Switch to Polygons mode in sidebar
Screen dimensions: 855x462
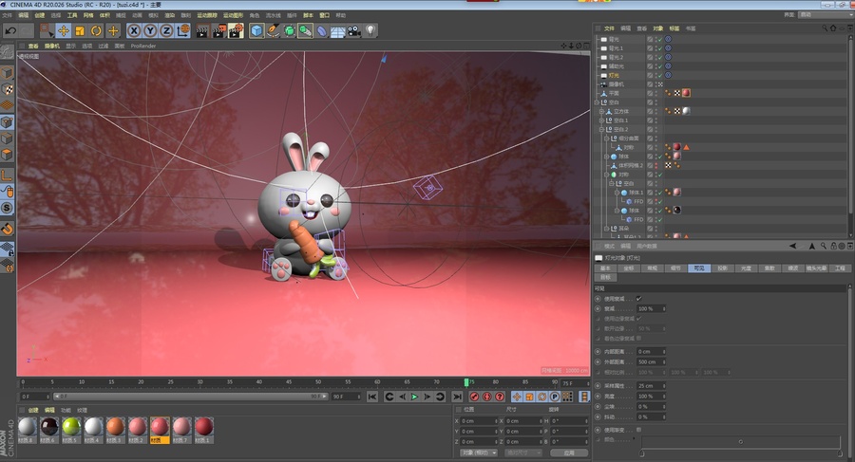(7, 155)
